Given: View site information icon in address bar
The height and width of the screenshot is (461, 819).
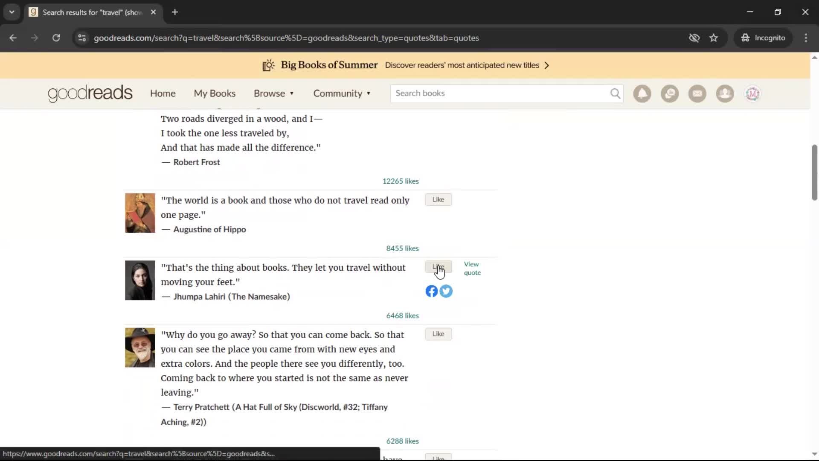Looking at the screenshot, I should pyautogui.click(x=82, y=38).
